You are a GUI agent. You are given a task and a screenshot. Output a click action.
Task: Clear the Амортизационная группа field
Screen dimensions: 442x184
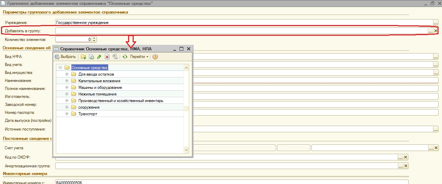click(x=406, y=166)
